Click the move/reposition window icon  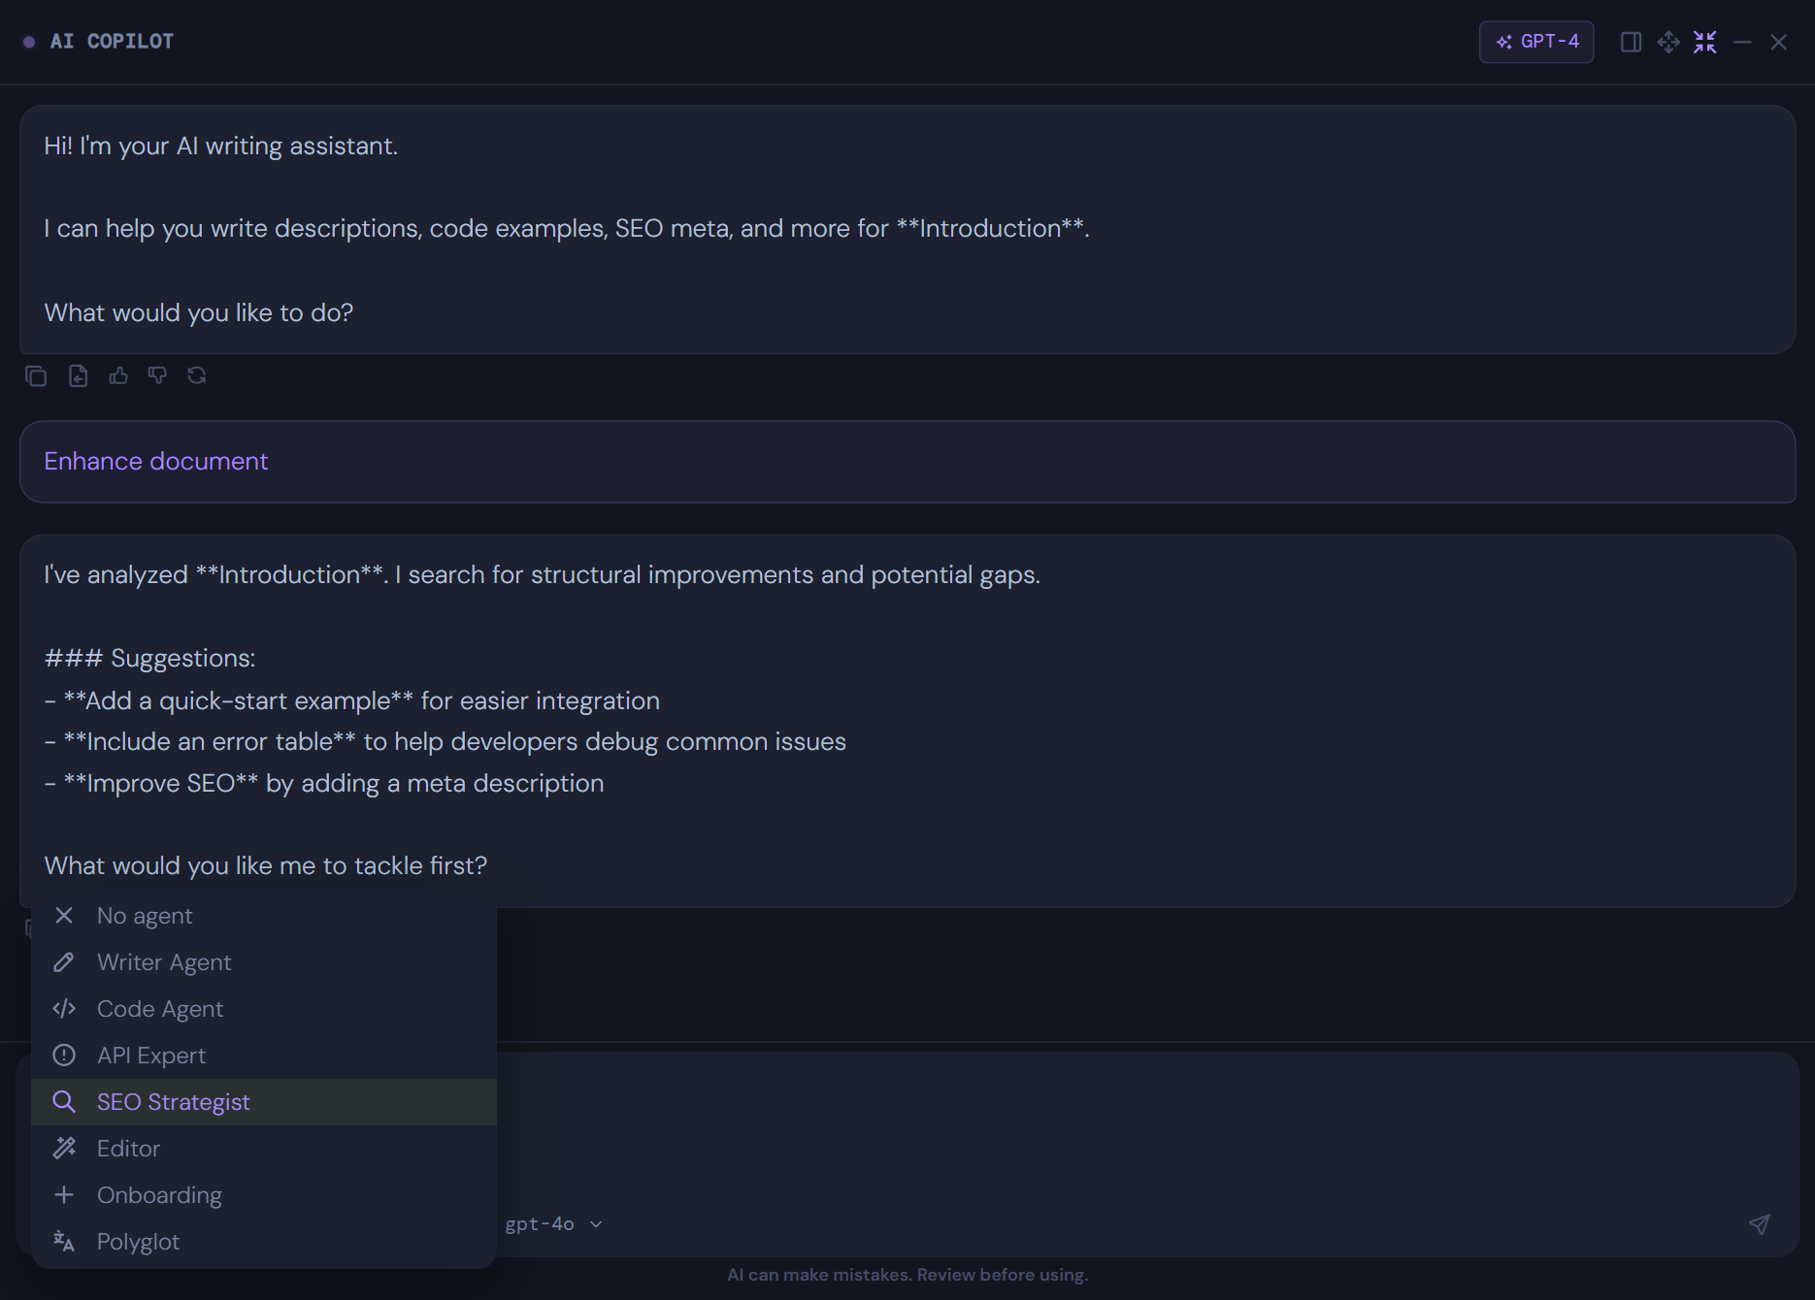coord(1668,42)
